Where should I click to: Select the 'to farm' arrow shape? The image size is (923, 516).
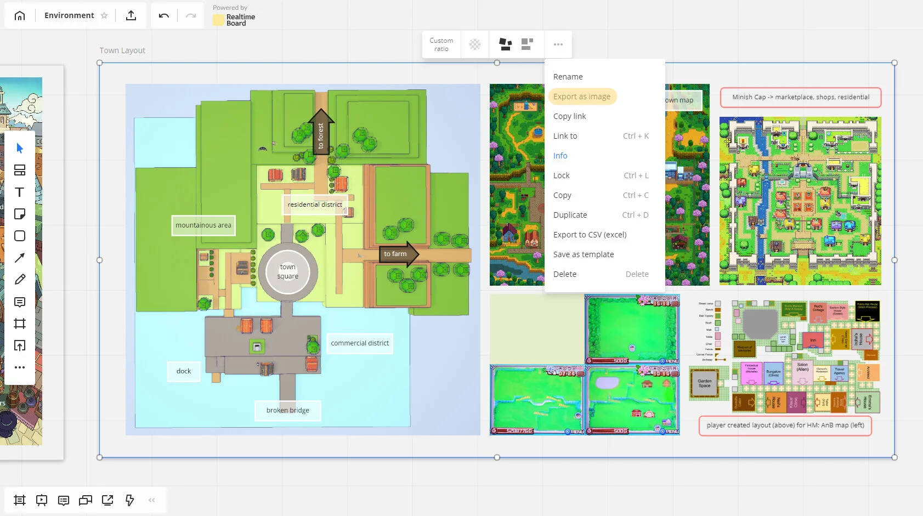(399, 254)
